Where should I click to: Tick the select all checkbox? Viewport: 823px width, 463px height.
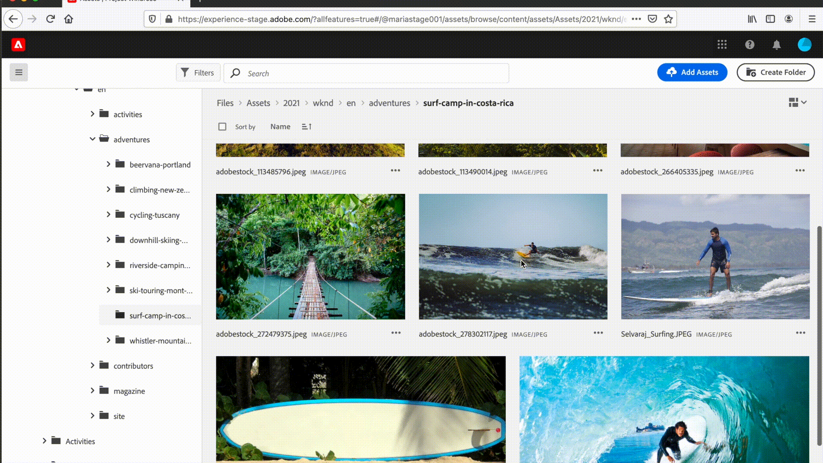click(222, 126)
